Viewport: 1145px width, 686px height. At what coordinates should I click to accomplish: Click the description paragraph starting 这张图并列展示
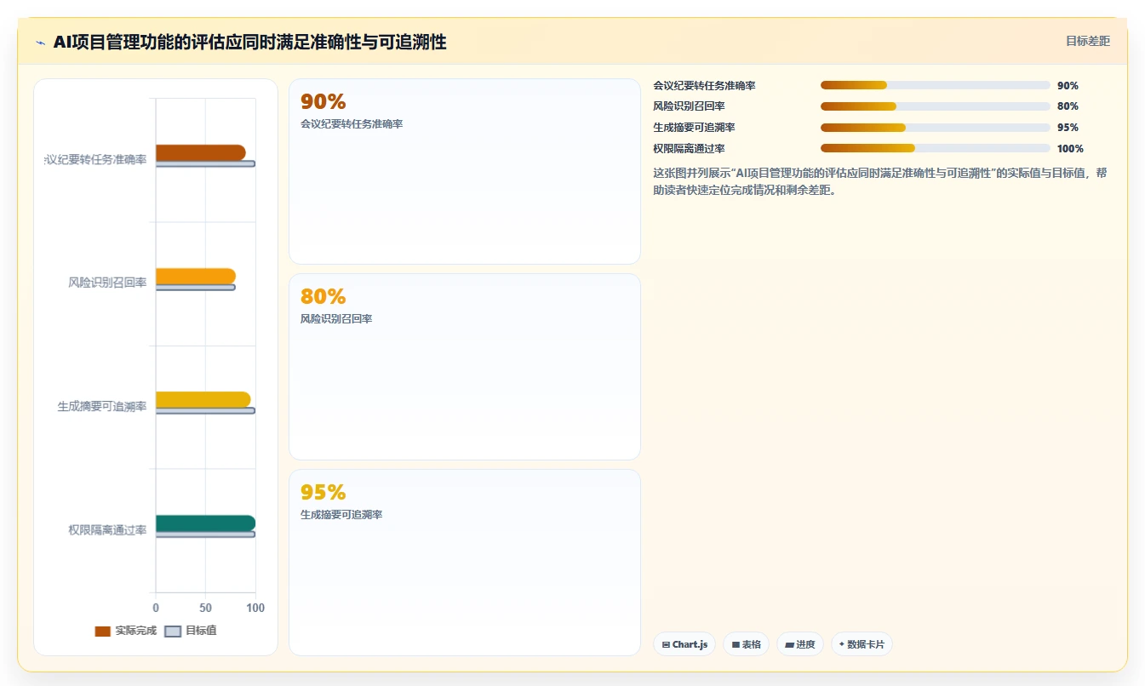(881, 181)
